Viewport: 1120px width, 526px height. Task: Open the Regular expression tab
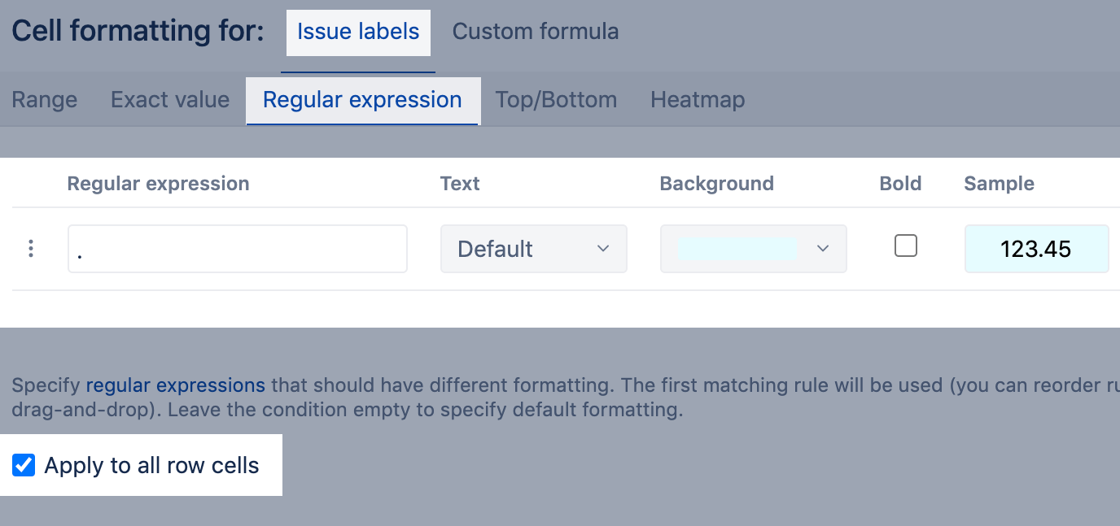[x=362, y=100]
